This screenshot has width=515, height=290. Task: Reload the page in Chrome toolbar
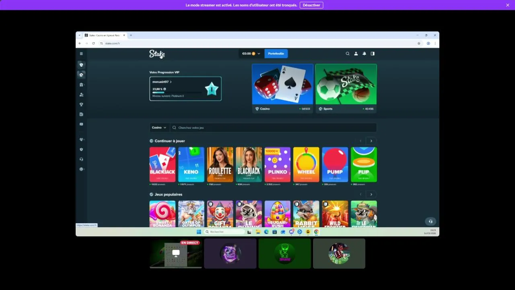click(x=93, y=43)
